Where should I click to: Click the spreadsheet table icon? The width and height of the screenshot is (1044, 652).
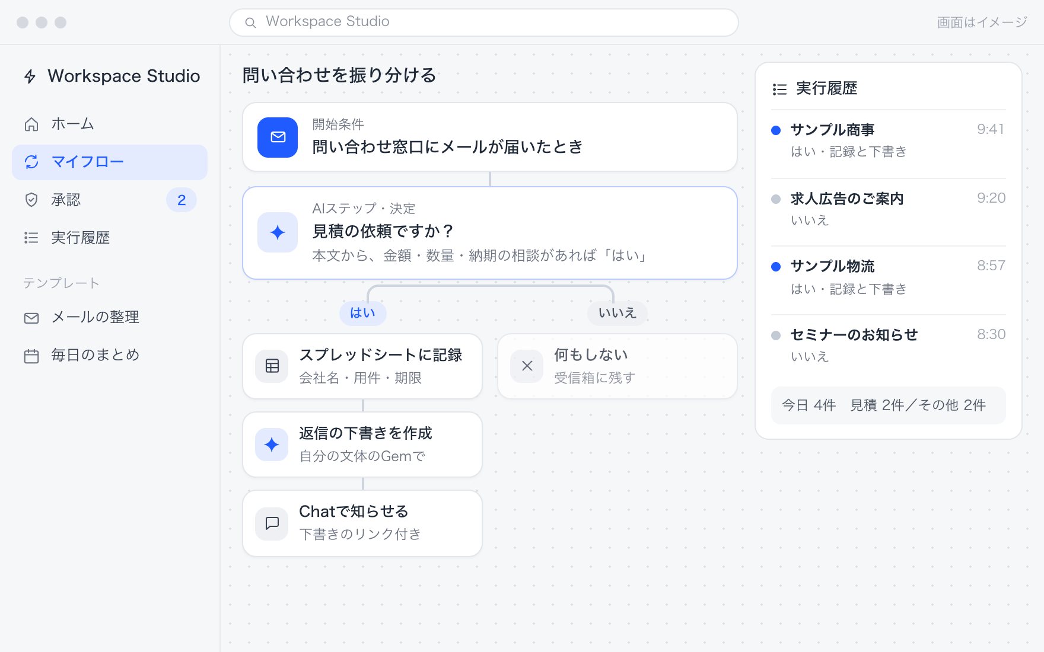(x=272, y=366)
